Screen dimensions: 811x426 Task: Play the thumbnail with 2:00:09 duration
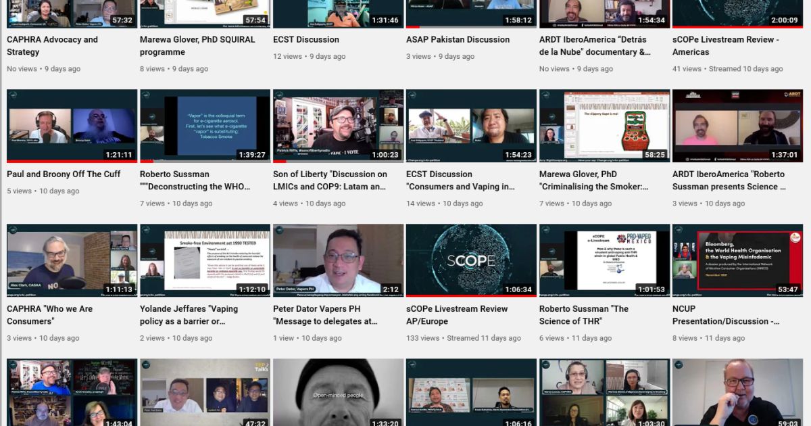pos(737,14)
